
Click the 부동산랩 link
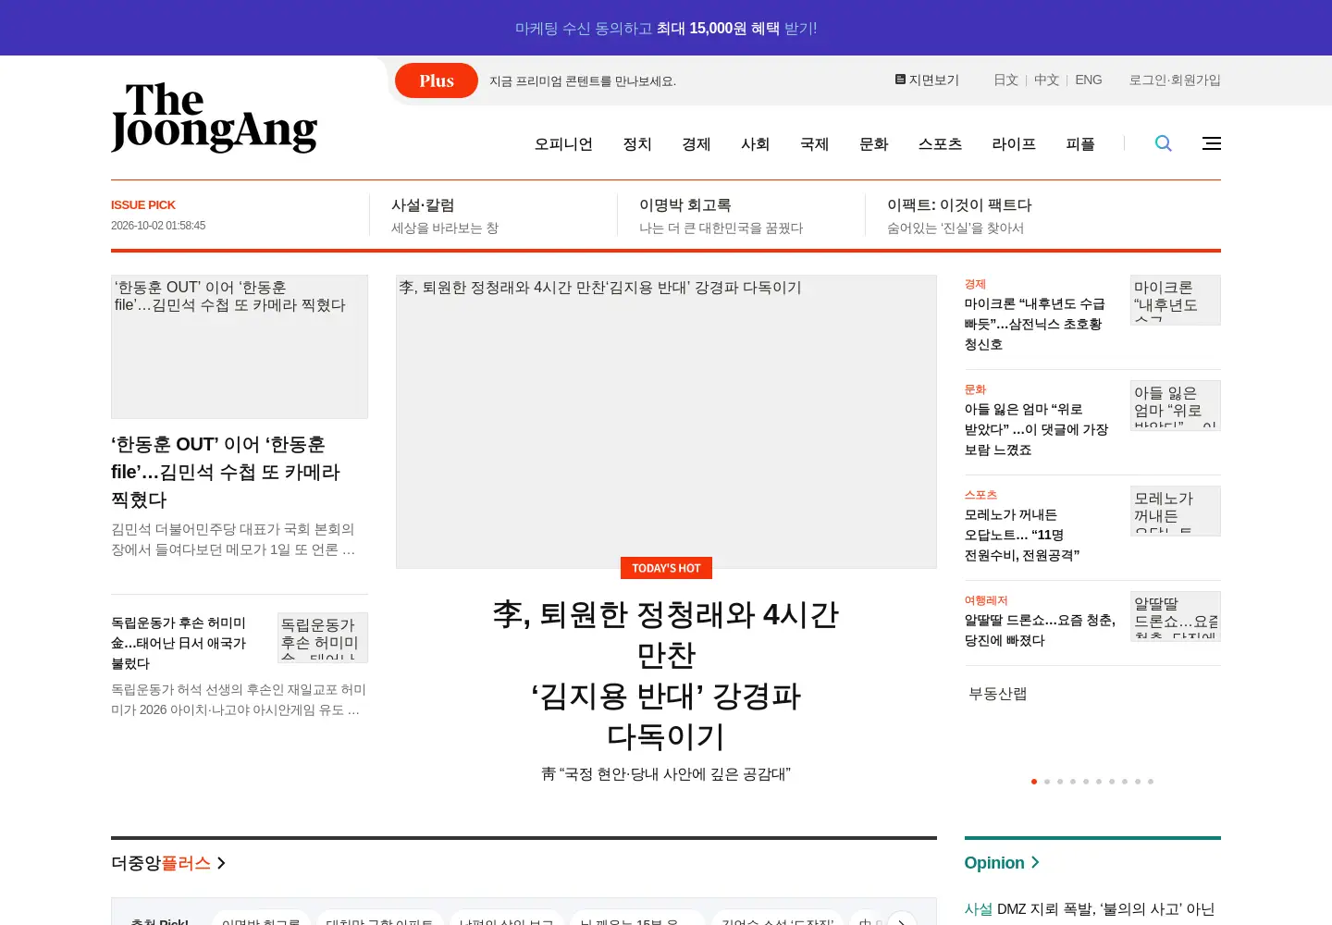[998, 694]
